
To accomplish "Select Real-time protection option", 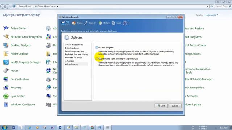I will coord(74,51).
